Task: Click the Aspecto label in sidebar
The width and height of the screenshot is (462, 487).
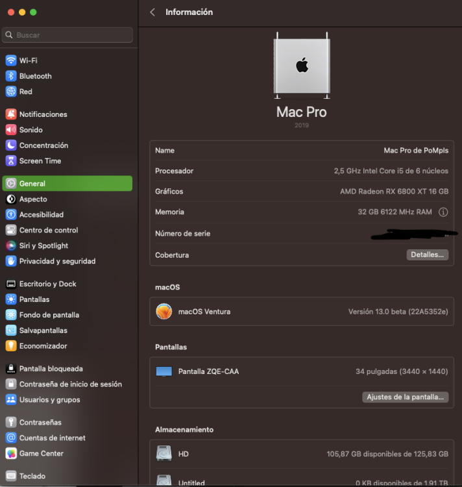Action: point(33,199)
